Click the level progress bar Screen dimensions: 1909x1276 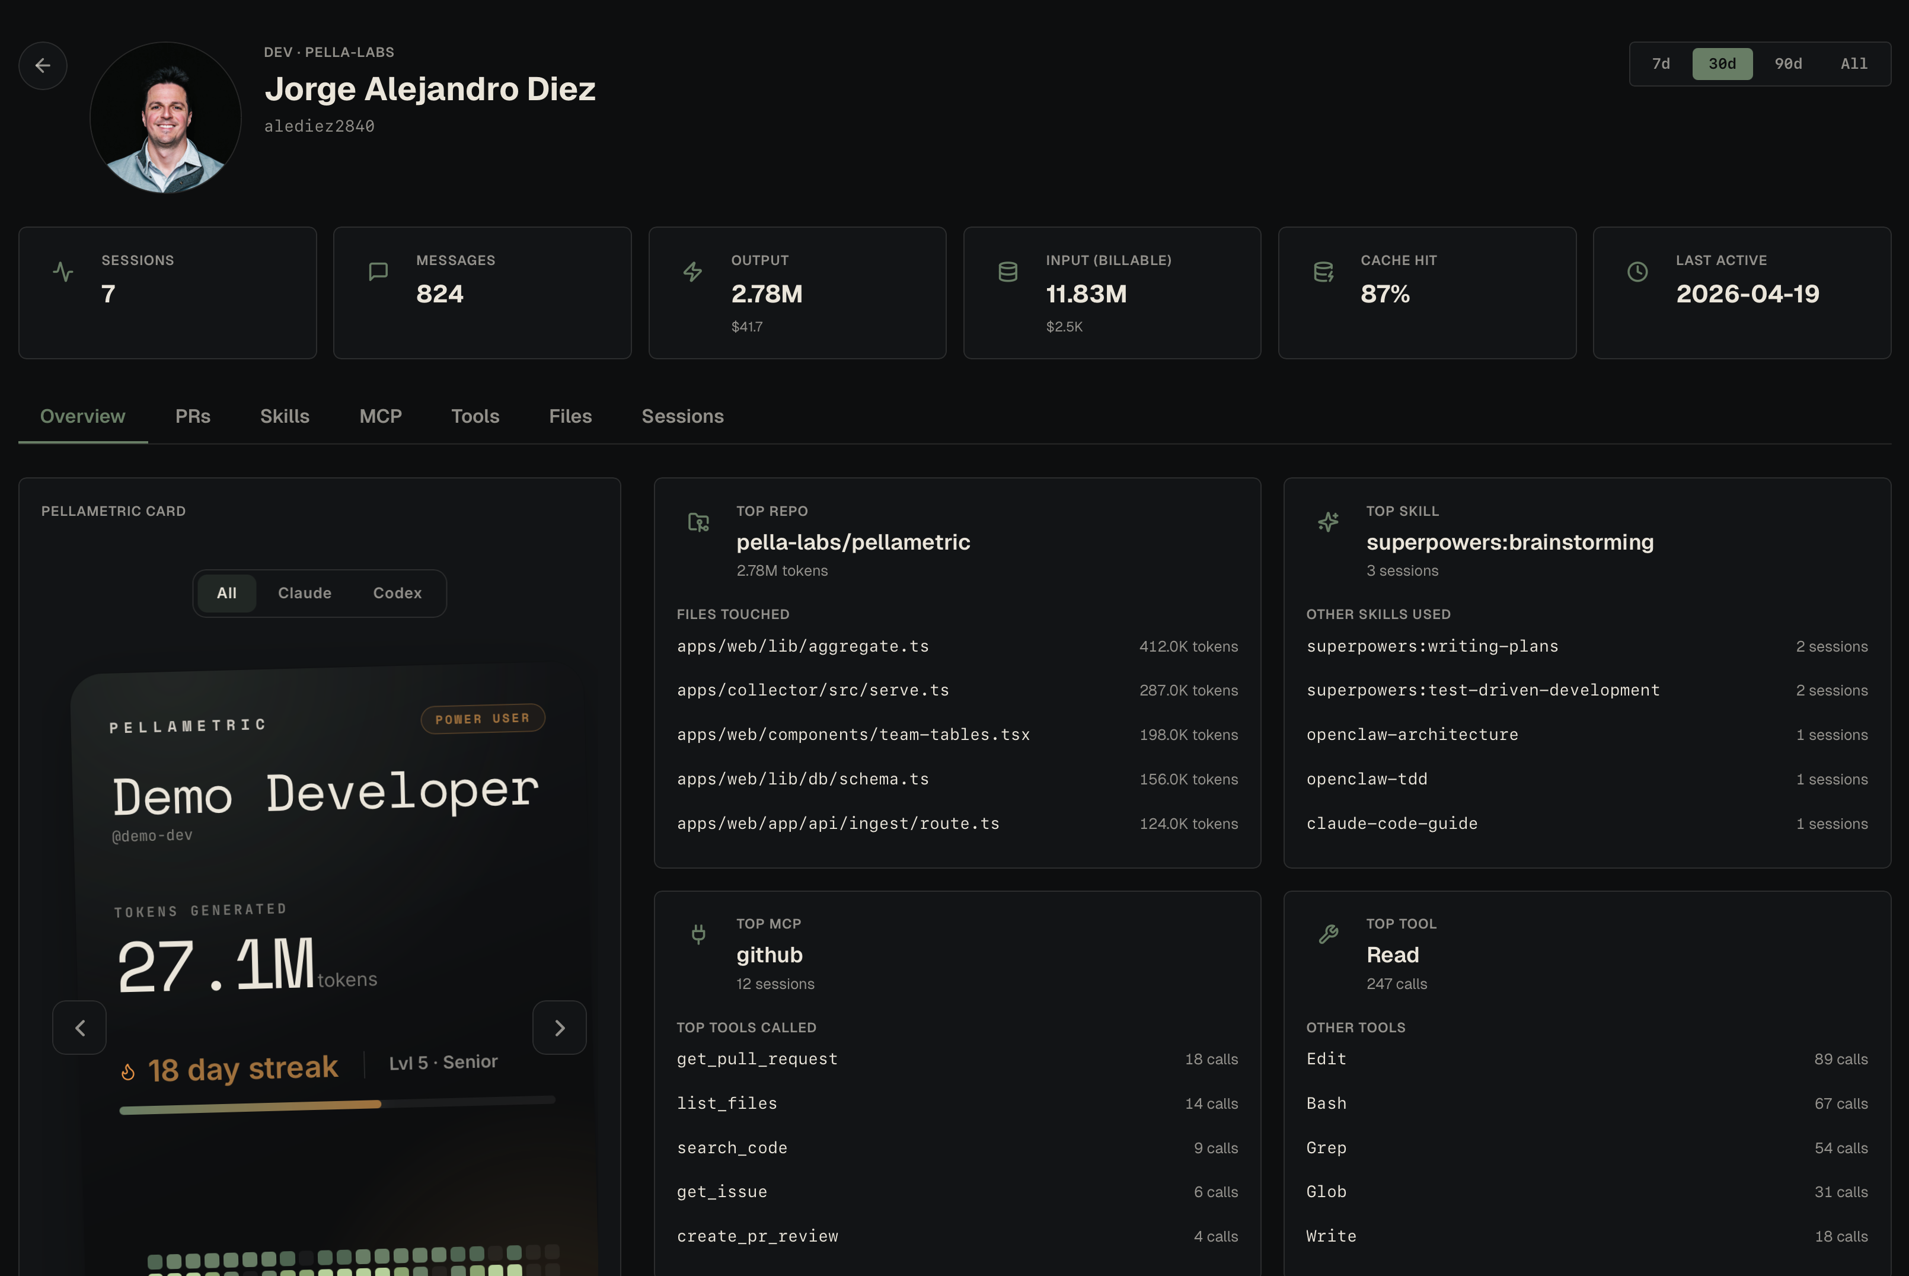(x=337, y=1104)
